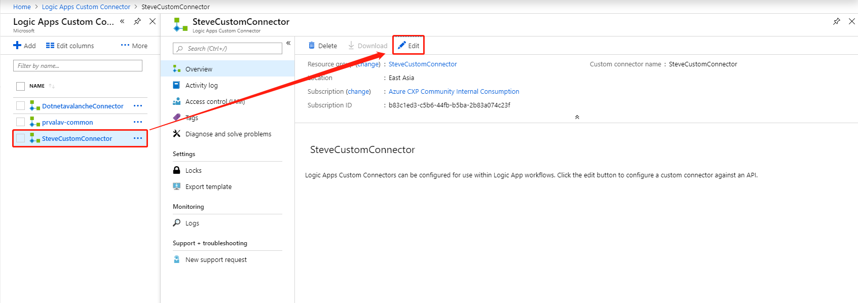Check the SteveCustomConnector row checkbox
858x303 pixels.
pyautogui.click(x=21, y=138)
